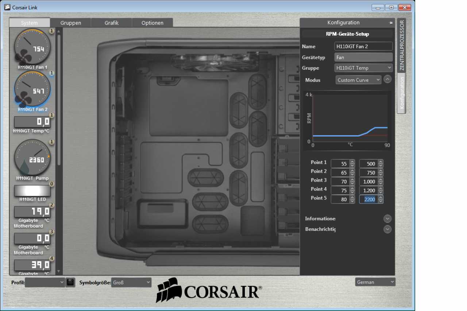
Task: Select the vertical ZENTRALPROZESSOR side tab
Action: tap(402, 45)
